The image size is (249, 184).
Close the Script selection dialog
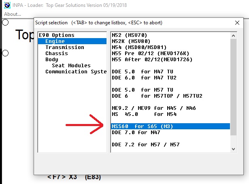coord(237,23)
